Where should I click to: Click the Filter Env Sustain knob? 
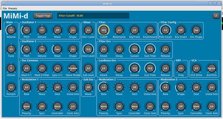[134, 49]
